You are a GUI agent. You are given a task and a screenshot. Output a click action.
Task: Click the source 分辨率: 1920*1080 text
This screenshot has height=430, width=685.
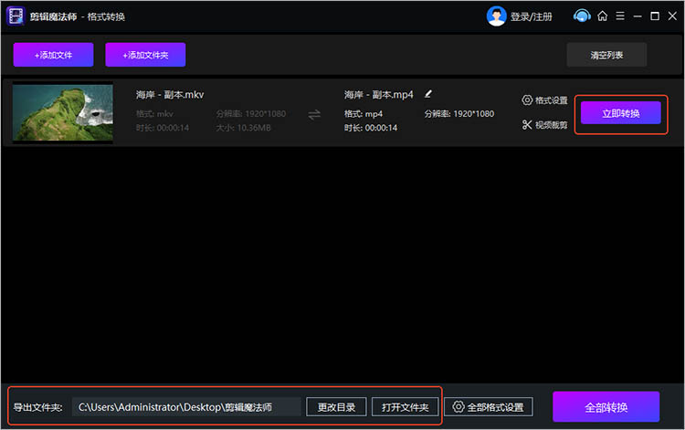pos(251,114)
